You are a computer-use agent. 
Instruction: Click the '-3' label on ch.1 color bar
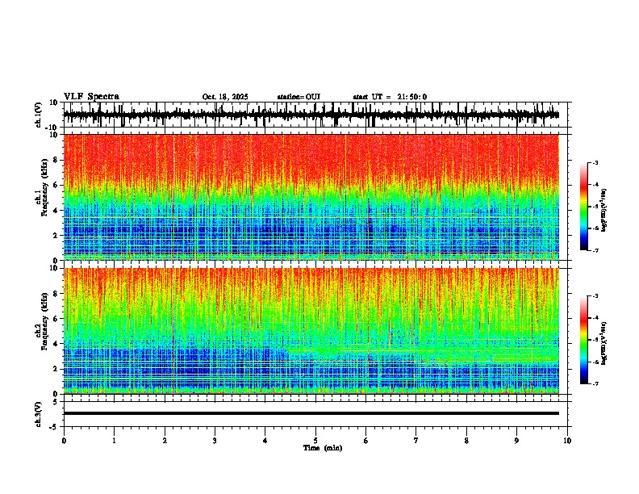point(594,163)
